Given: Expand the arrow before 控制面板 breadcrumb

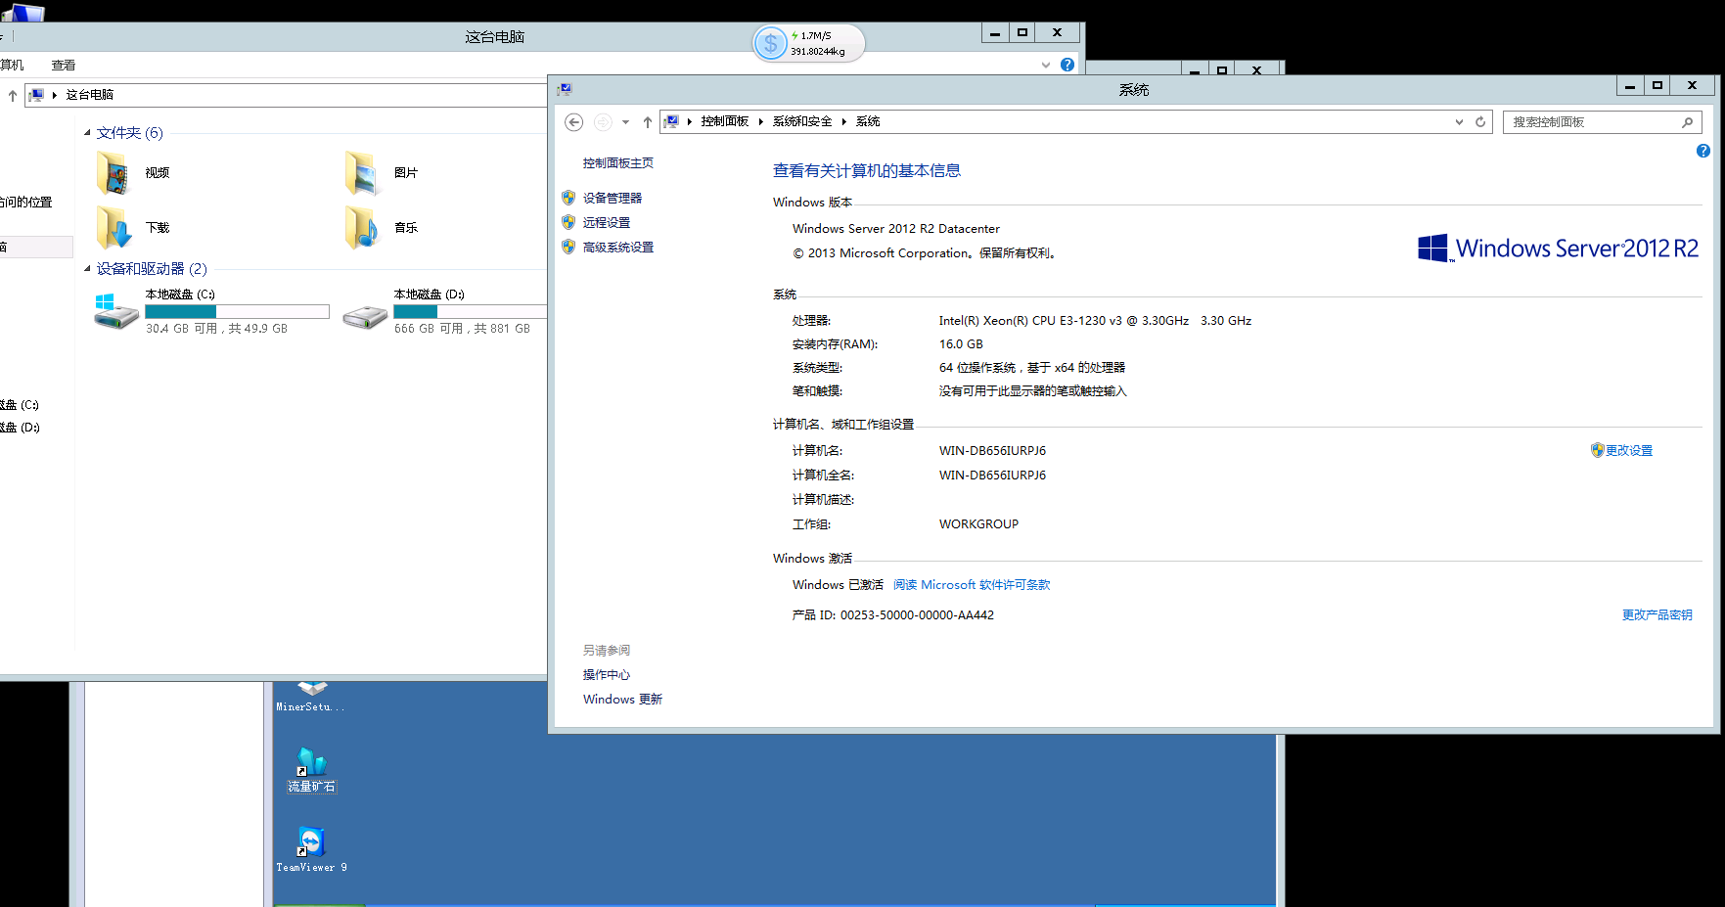Looking at the screenshot, I should click(x=690, y=121).
